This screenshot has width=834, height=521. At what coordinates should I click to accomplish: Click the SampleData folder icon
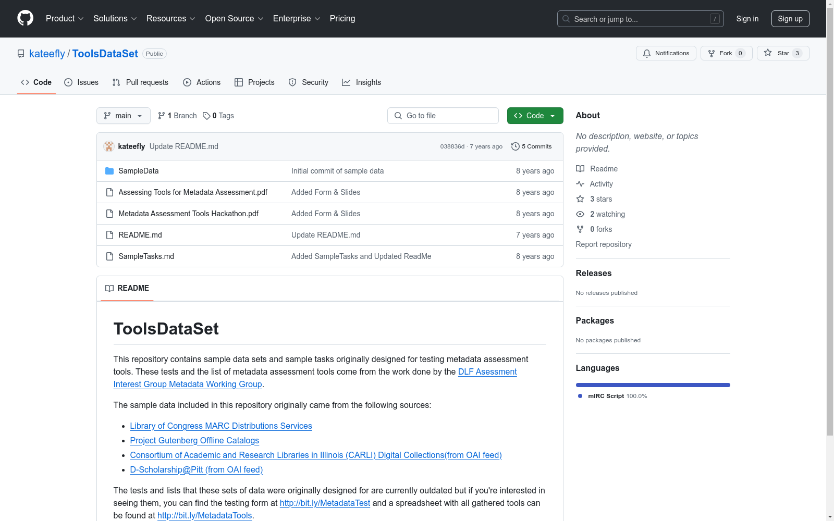(x=109, y=171)
